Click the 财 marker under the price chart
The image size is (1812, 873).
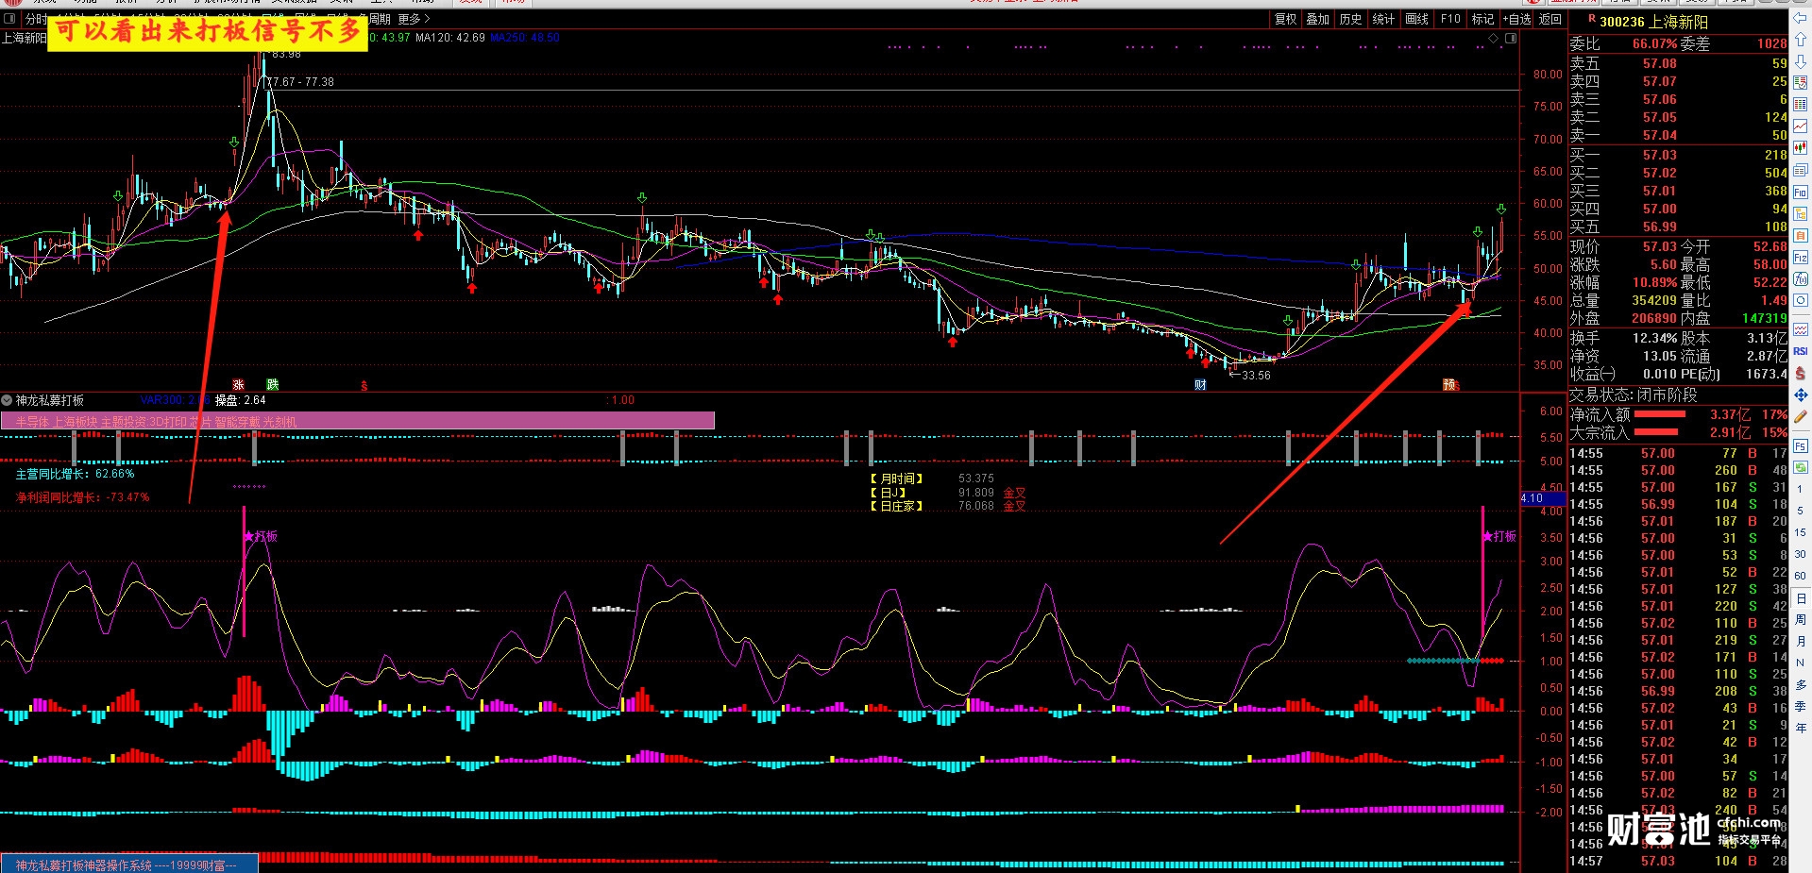[x=1200, y=385]
